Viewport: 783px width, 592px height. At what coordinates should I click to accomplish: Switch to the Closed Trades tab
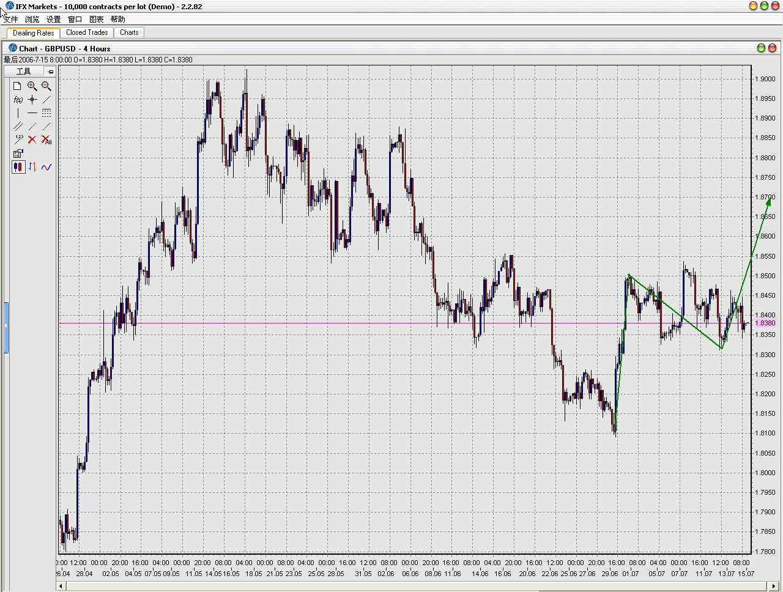(x=87, y=32)
